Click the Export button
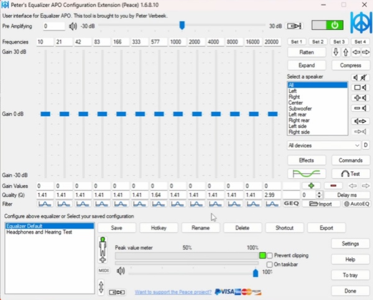This screenshot has width=373, height=300. tap(326, 228)
